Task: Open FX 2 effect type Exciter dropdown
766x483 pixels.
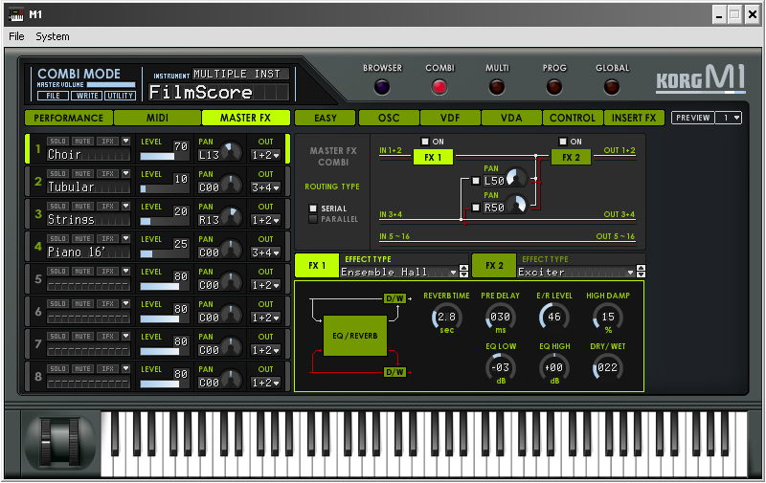Action: (x=576, y=273)
